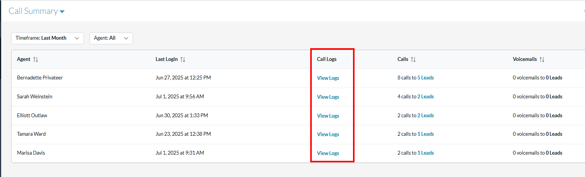Click Tamara Ward's 0 voicemails entry
The image size is (585, 177).
tap(537, 134)
